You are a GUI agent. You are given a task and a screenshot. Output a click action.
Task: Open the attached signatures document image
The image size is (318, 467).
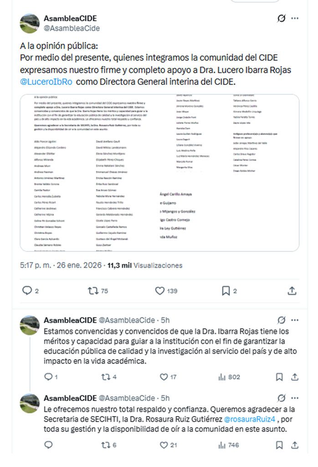pyautogui.click(x=159, y=173)
